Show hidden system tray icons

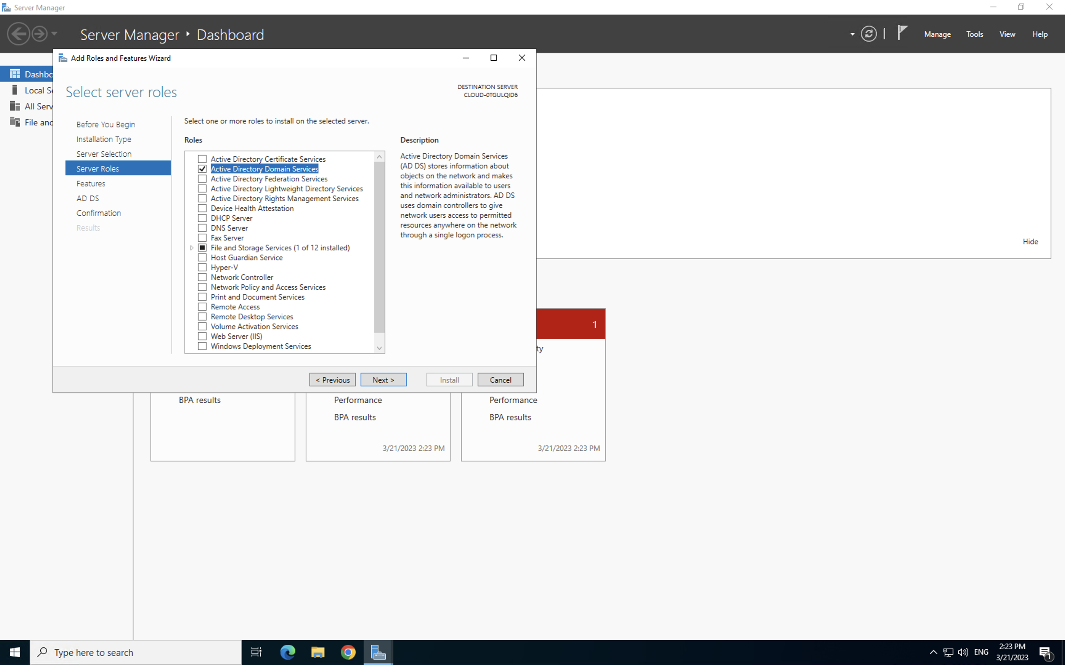(x=933, y=652)
